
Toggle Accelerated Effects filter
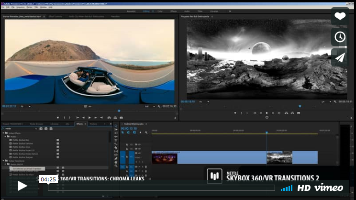click(x=41, y=129)
